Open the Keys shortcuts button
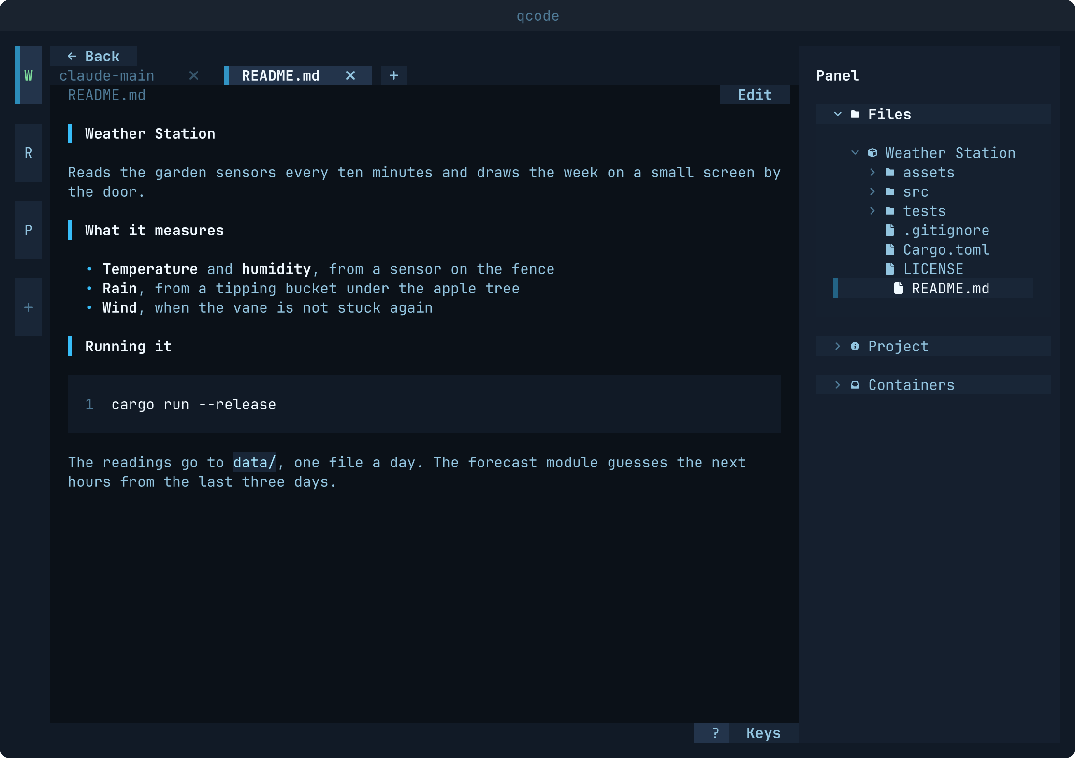Image resolution: width=1075 pixels, height=758 pixels. [x=764, y=733]
